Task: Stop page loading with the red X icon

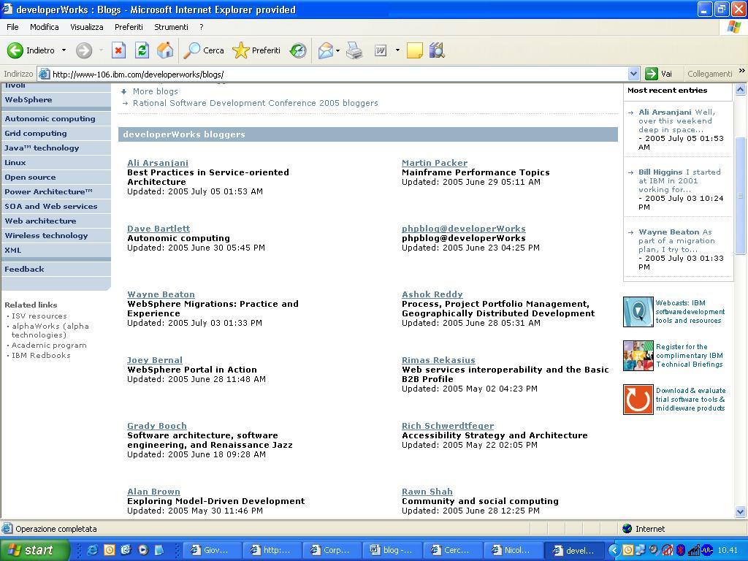Action: click(x=118, y=50)
